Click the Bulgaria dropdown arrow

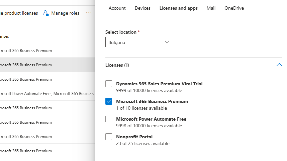point(167,42)
